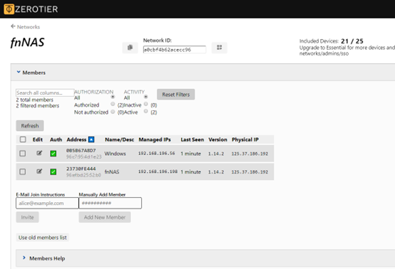Viewport: 395px width, 269px height.
Task: Toggle Auth for fnNAS member
Action: (x=53, y=172)
